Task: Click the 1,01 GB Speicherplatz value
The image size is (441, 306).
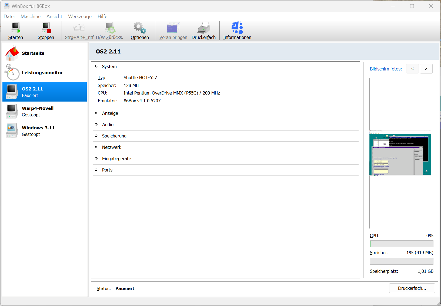Action: pyautogui.click(x=426, y=271)
